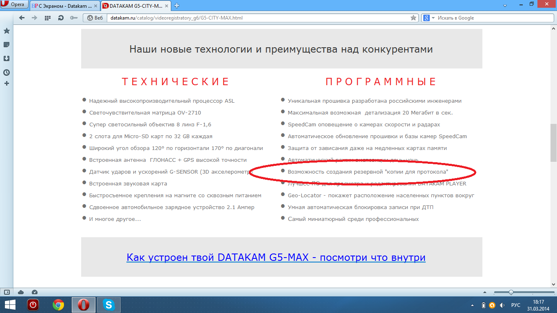
Task: Open Skype from the taskbar
Action: point(109,304)
